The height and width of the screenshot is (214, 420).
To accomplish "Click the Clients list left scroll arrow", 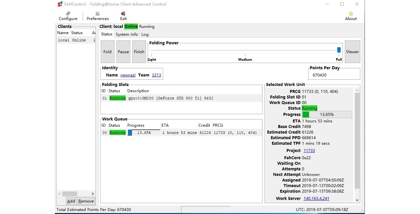I will click(59, 194).
